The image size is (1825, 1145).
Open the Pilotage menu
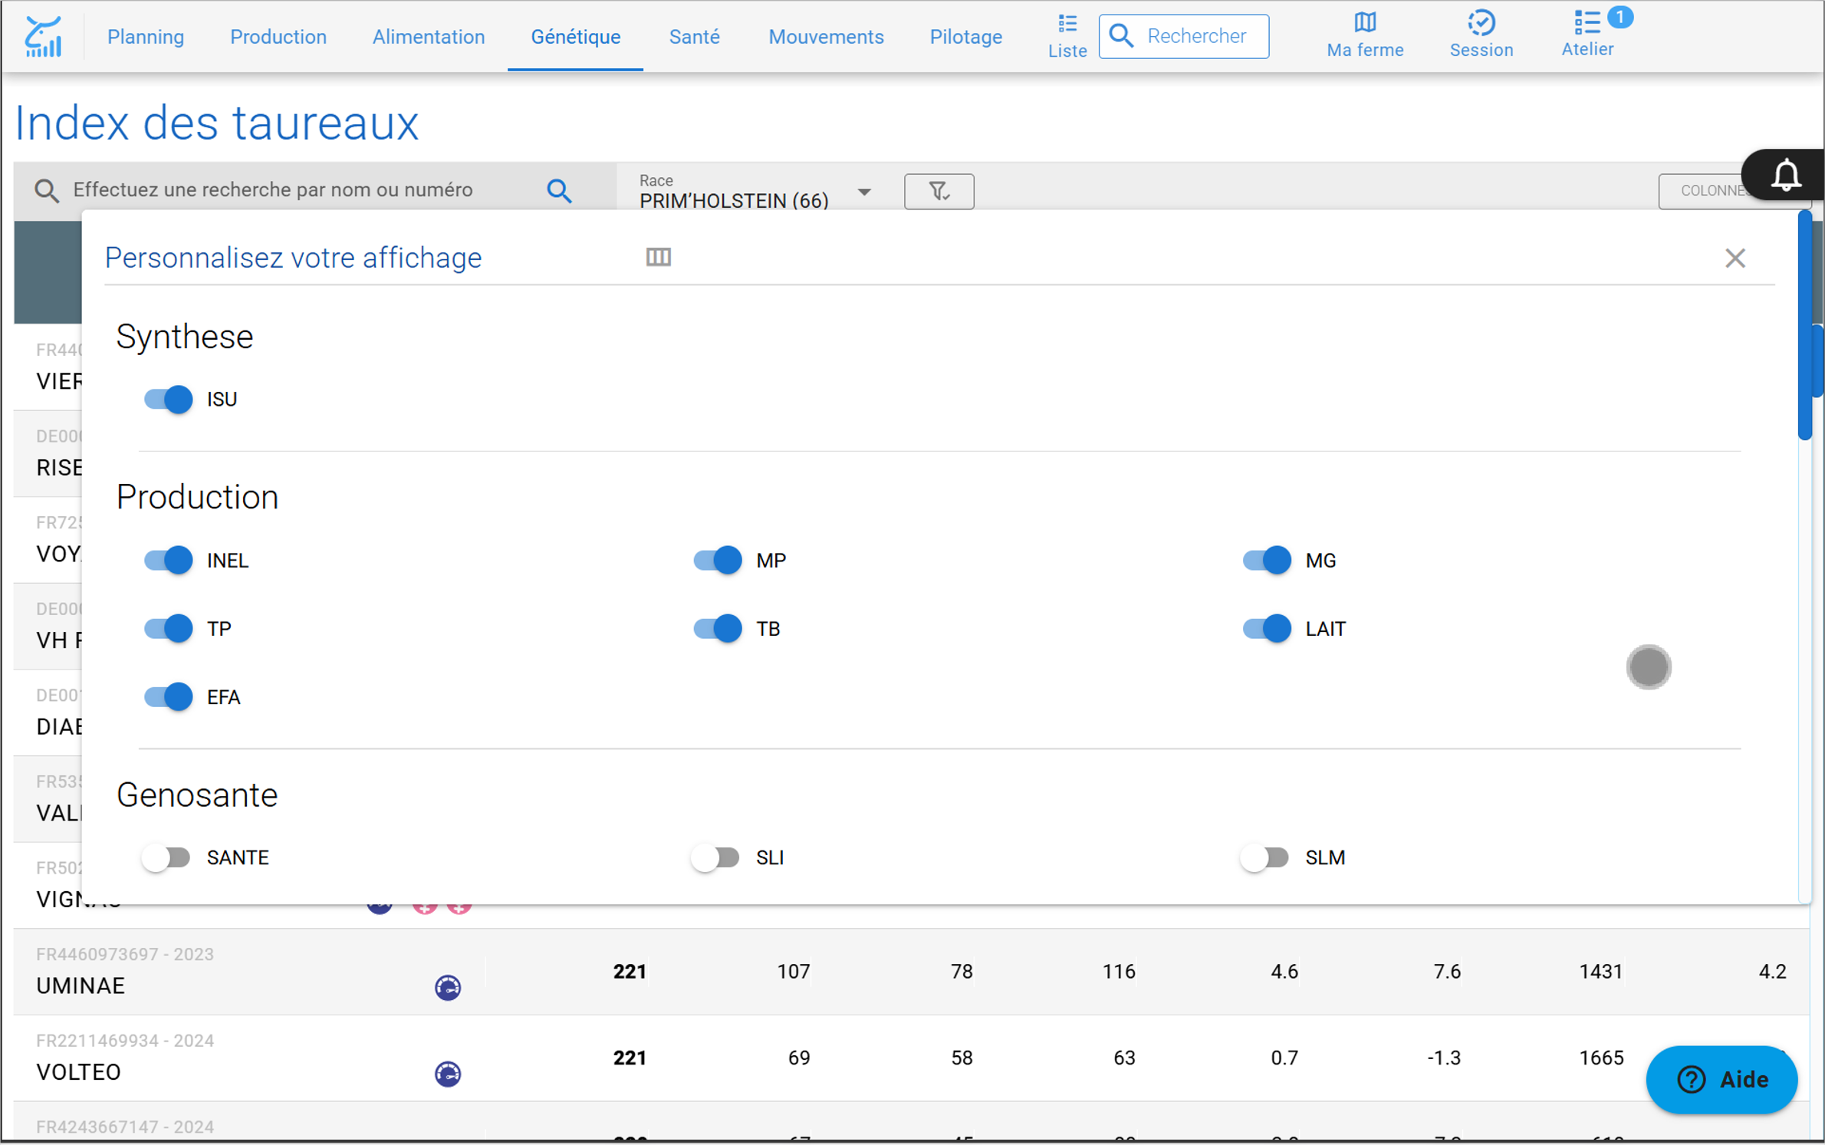pos(965,37)
